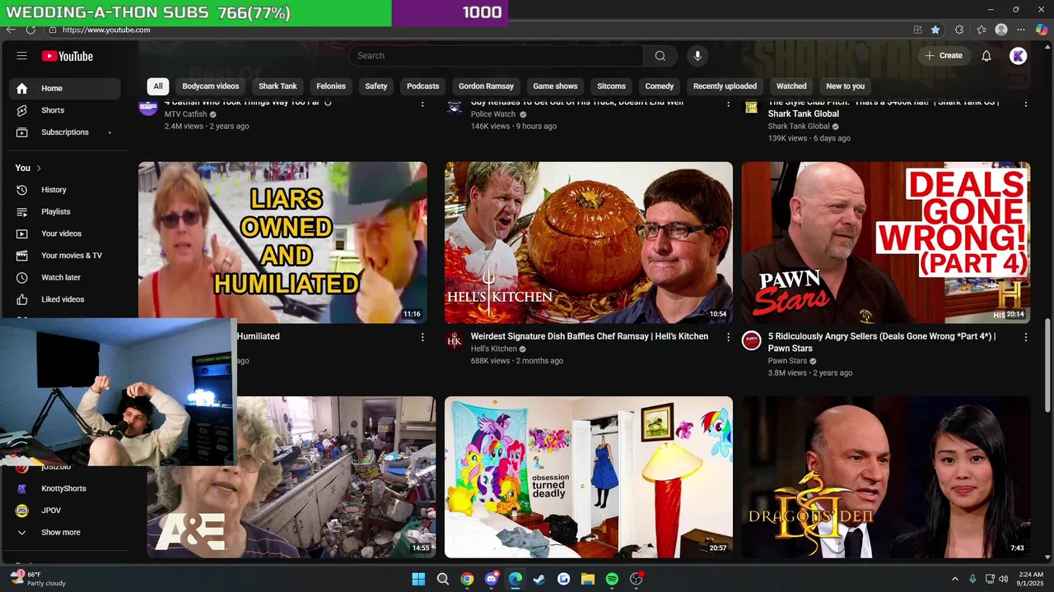Click the YouTube search input field
The image size is (1054, 592).
coord(496,56)
